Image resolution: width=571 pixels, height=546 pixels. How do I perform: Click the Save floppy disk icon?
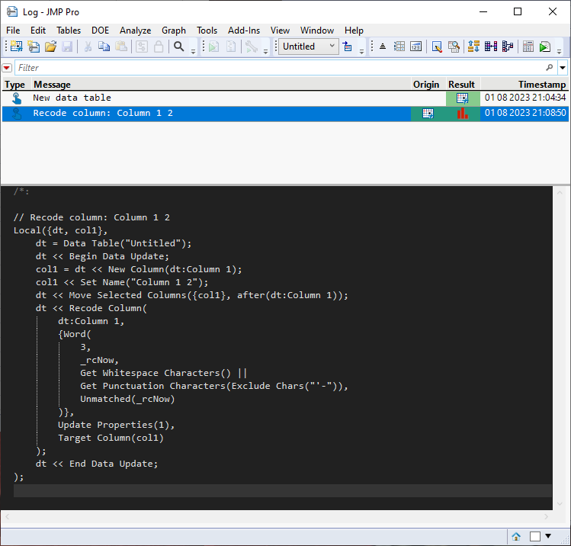pos(67,47)
